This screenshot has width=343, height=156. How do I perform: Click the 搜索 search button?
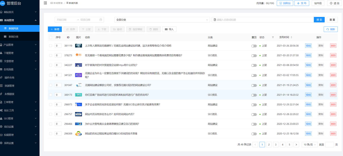(x=319, y=20)
